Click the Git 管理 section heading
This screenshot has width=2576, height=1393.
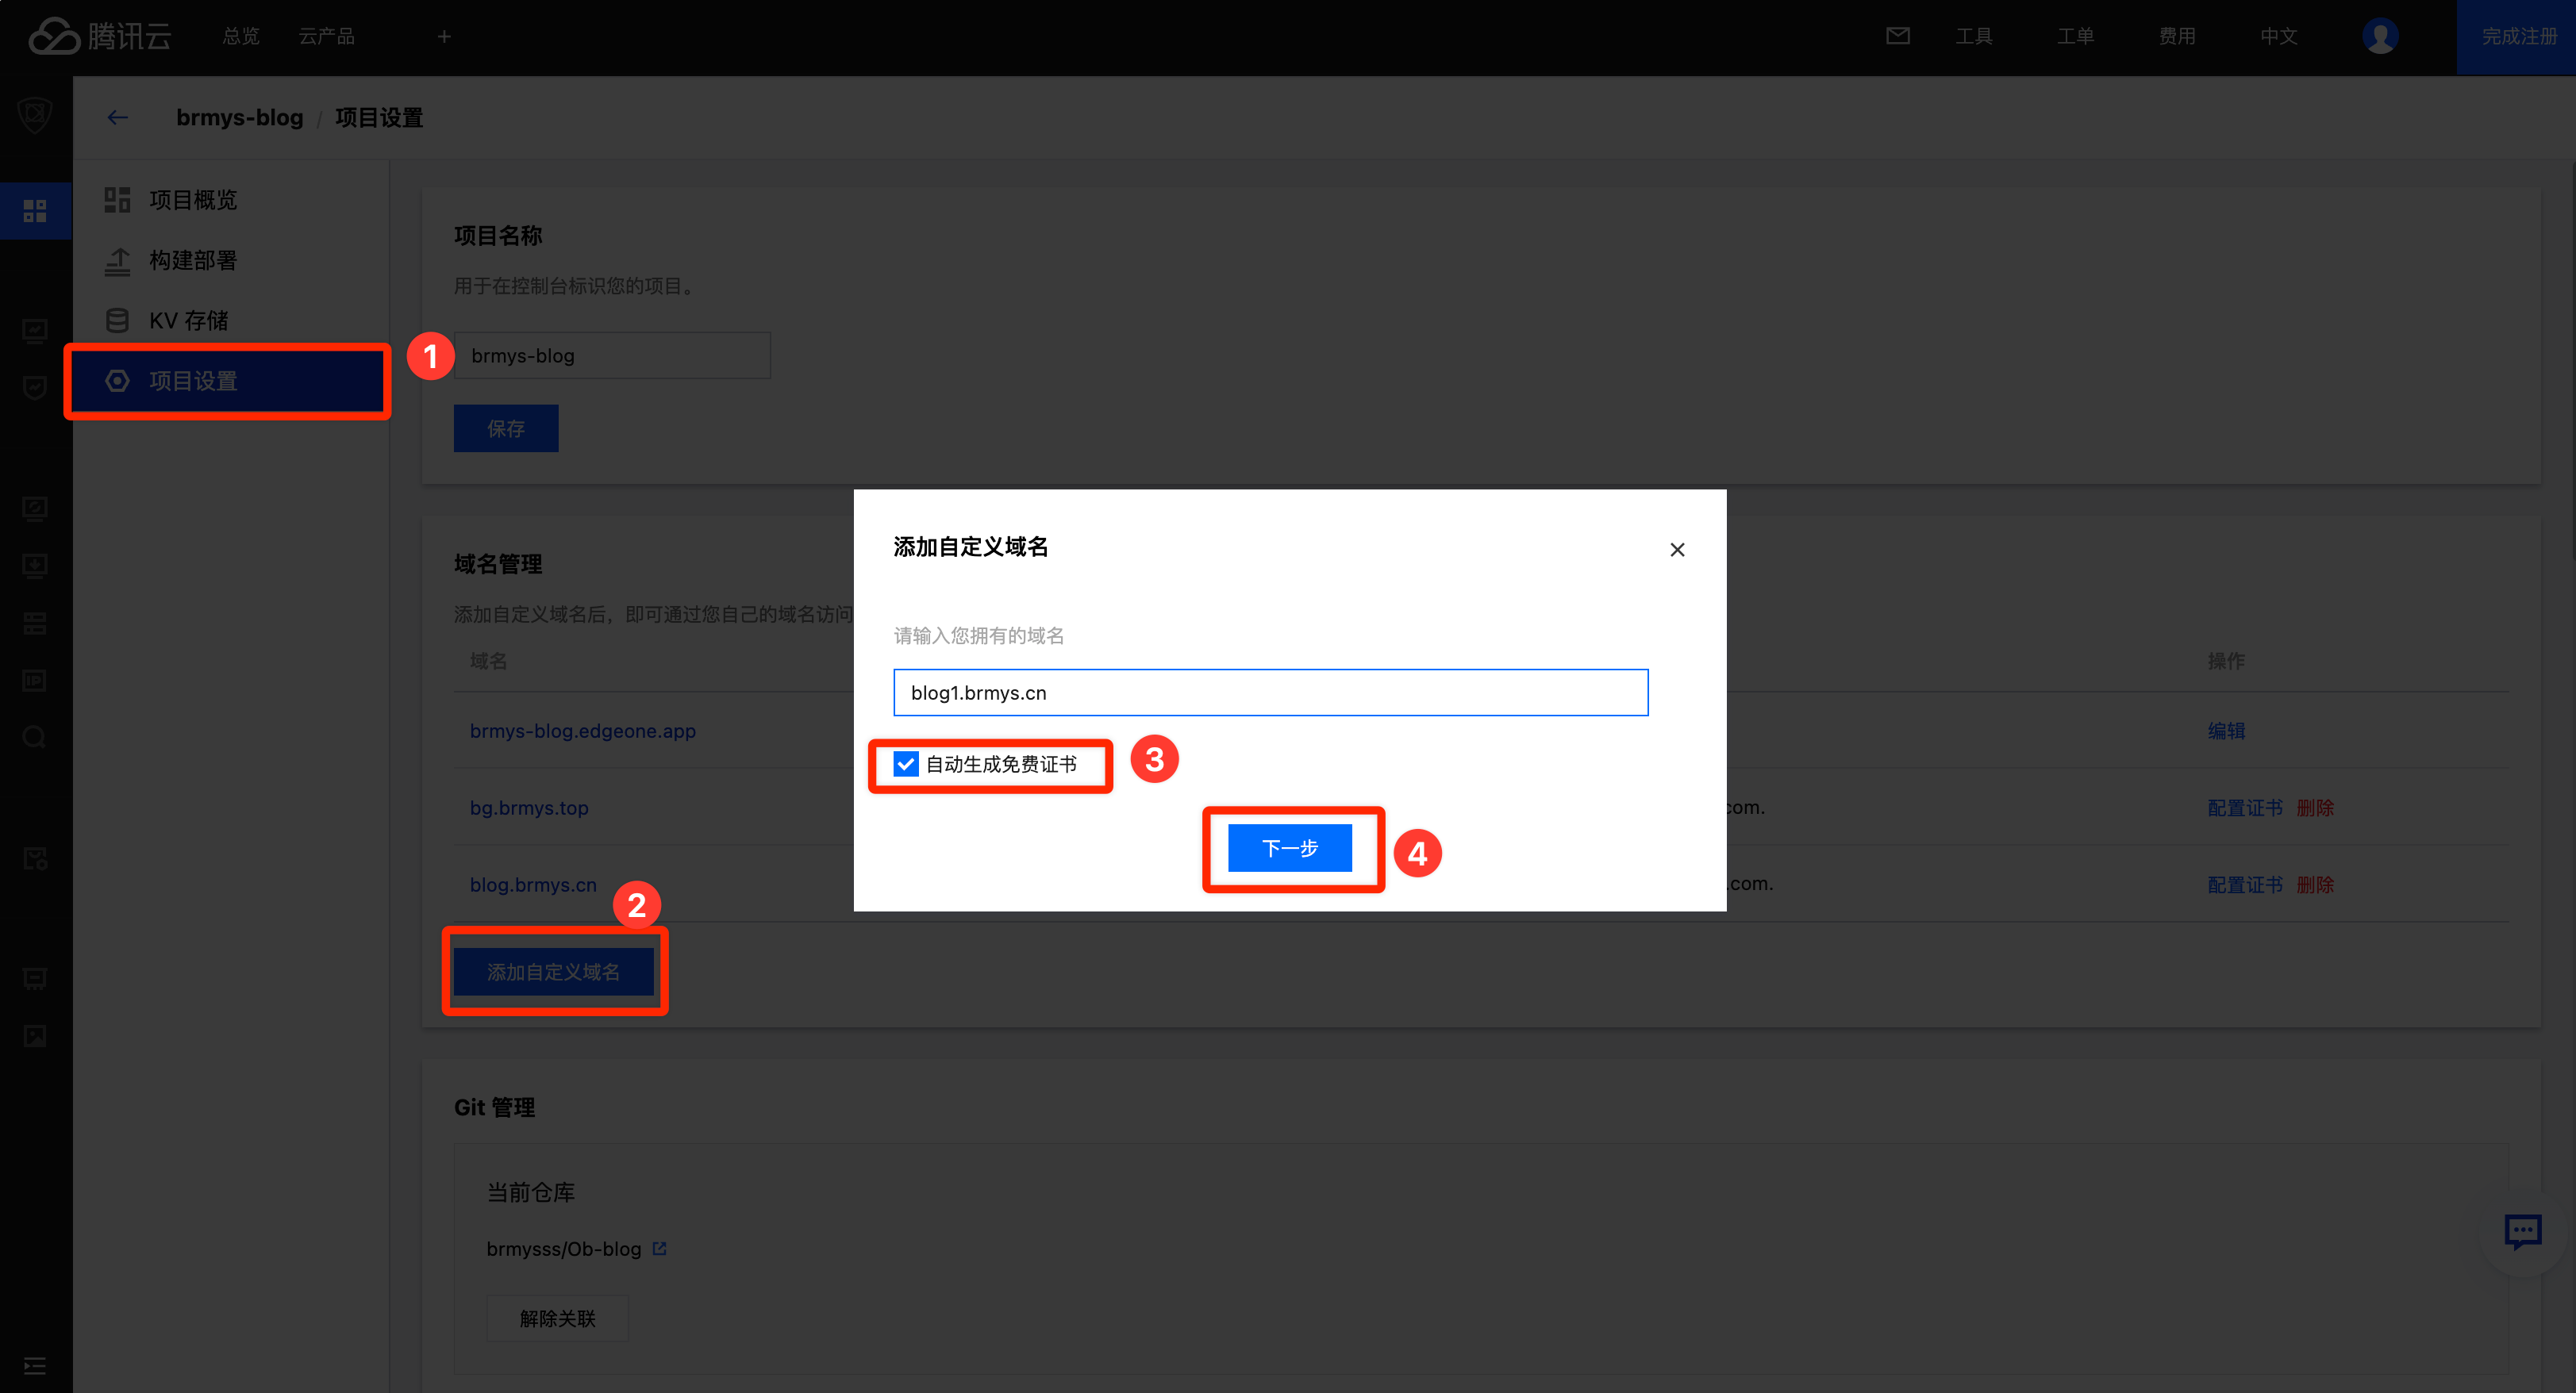click(495, 1107)
